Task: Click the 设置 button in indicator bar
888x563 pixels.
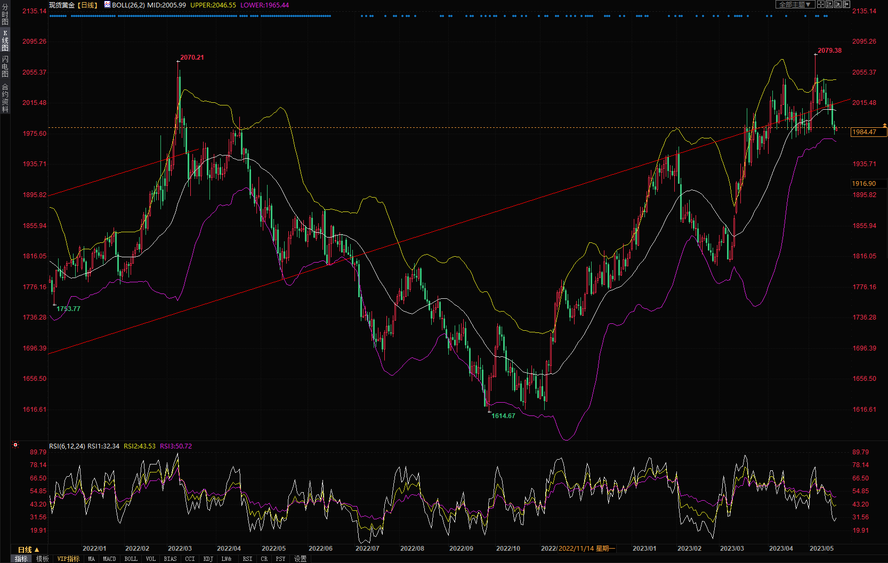Action: tap(301, 559)
